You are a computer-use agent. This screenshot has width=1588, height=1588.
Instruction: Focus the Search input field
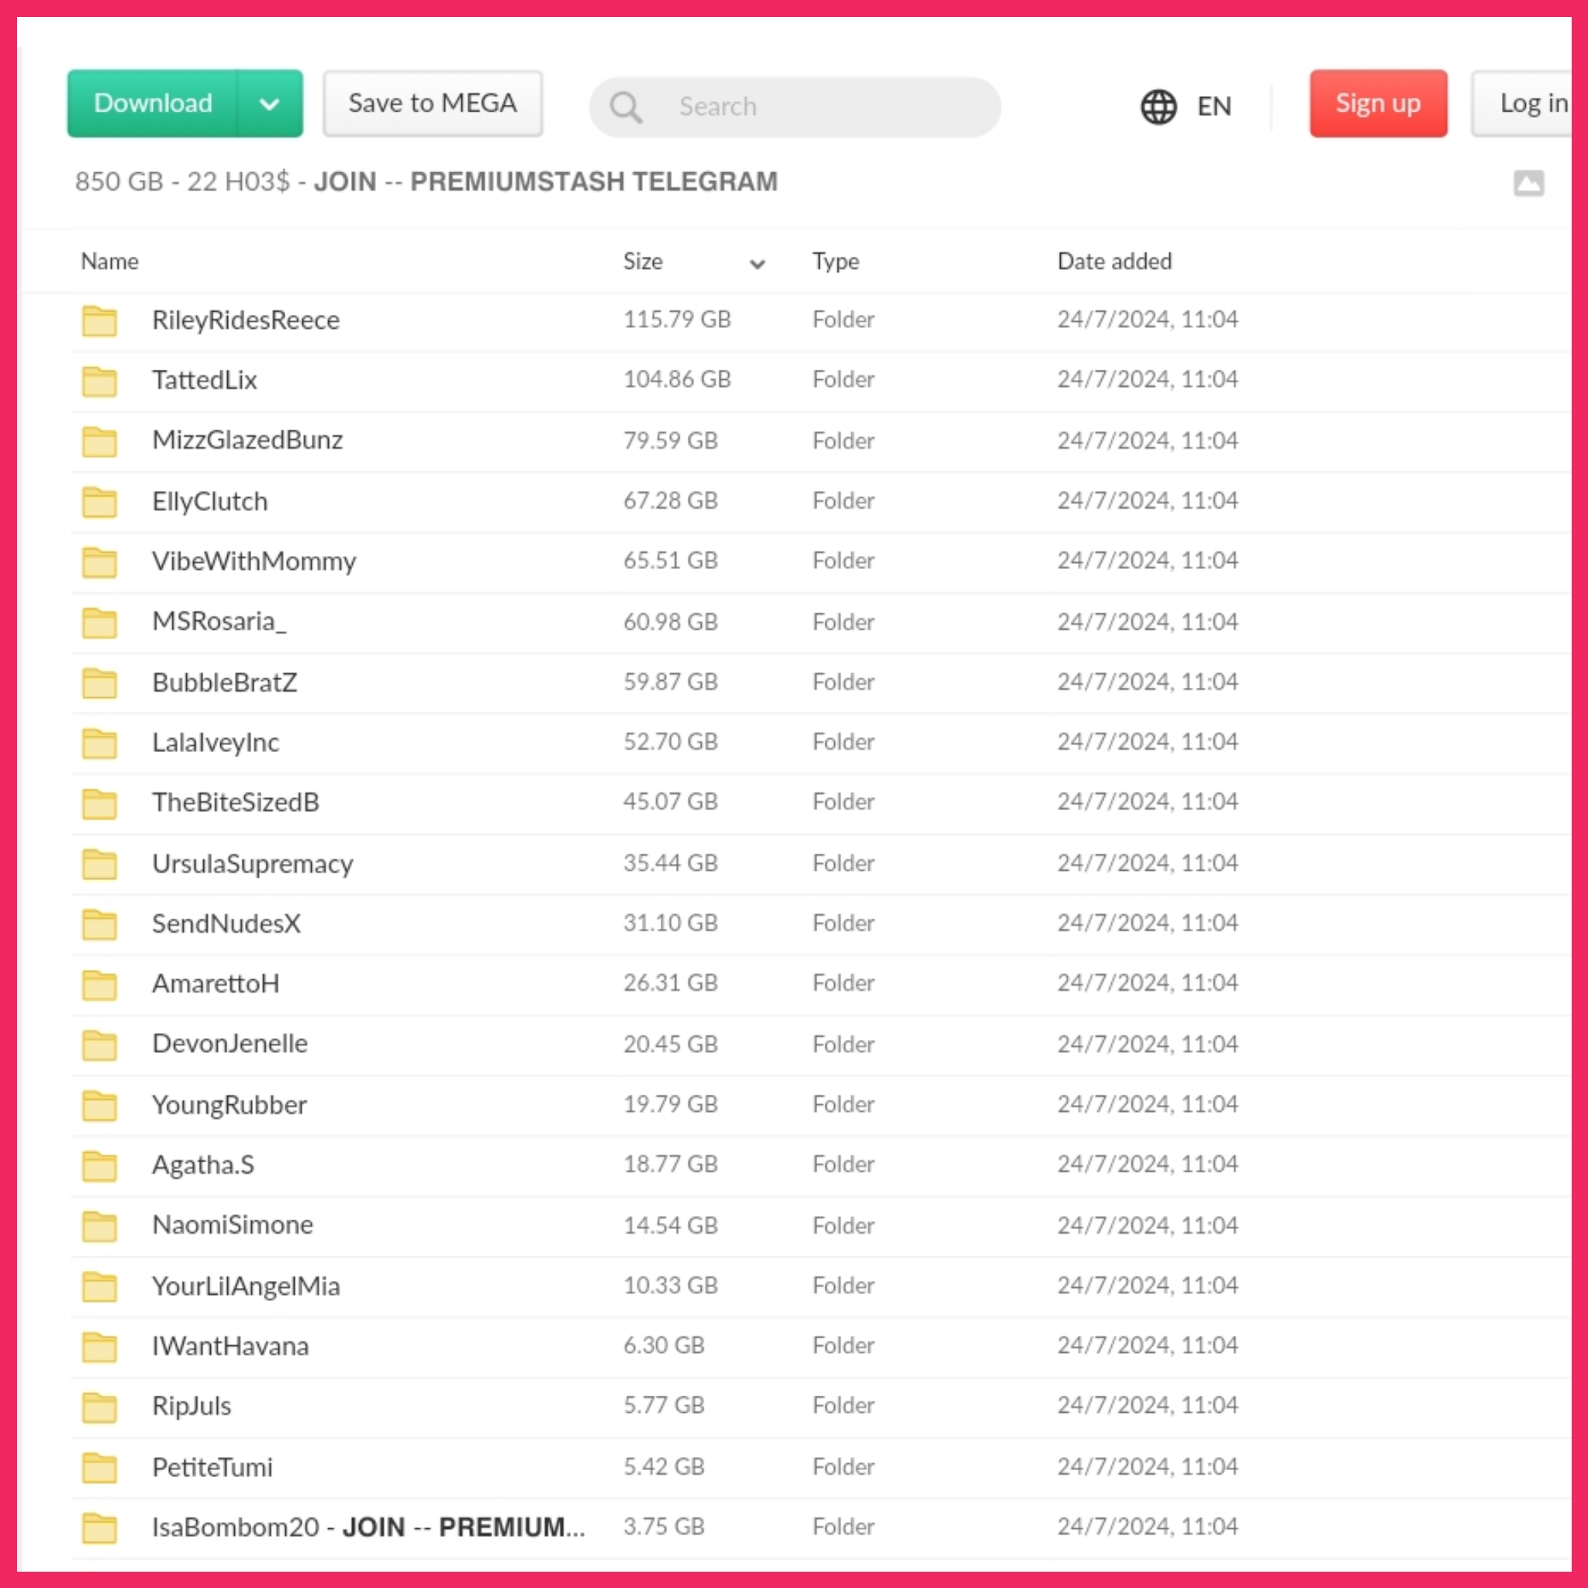(795, 107)
